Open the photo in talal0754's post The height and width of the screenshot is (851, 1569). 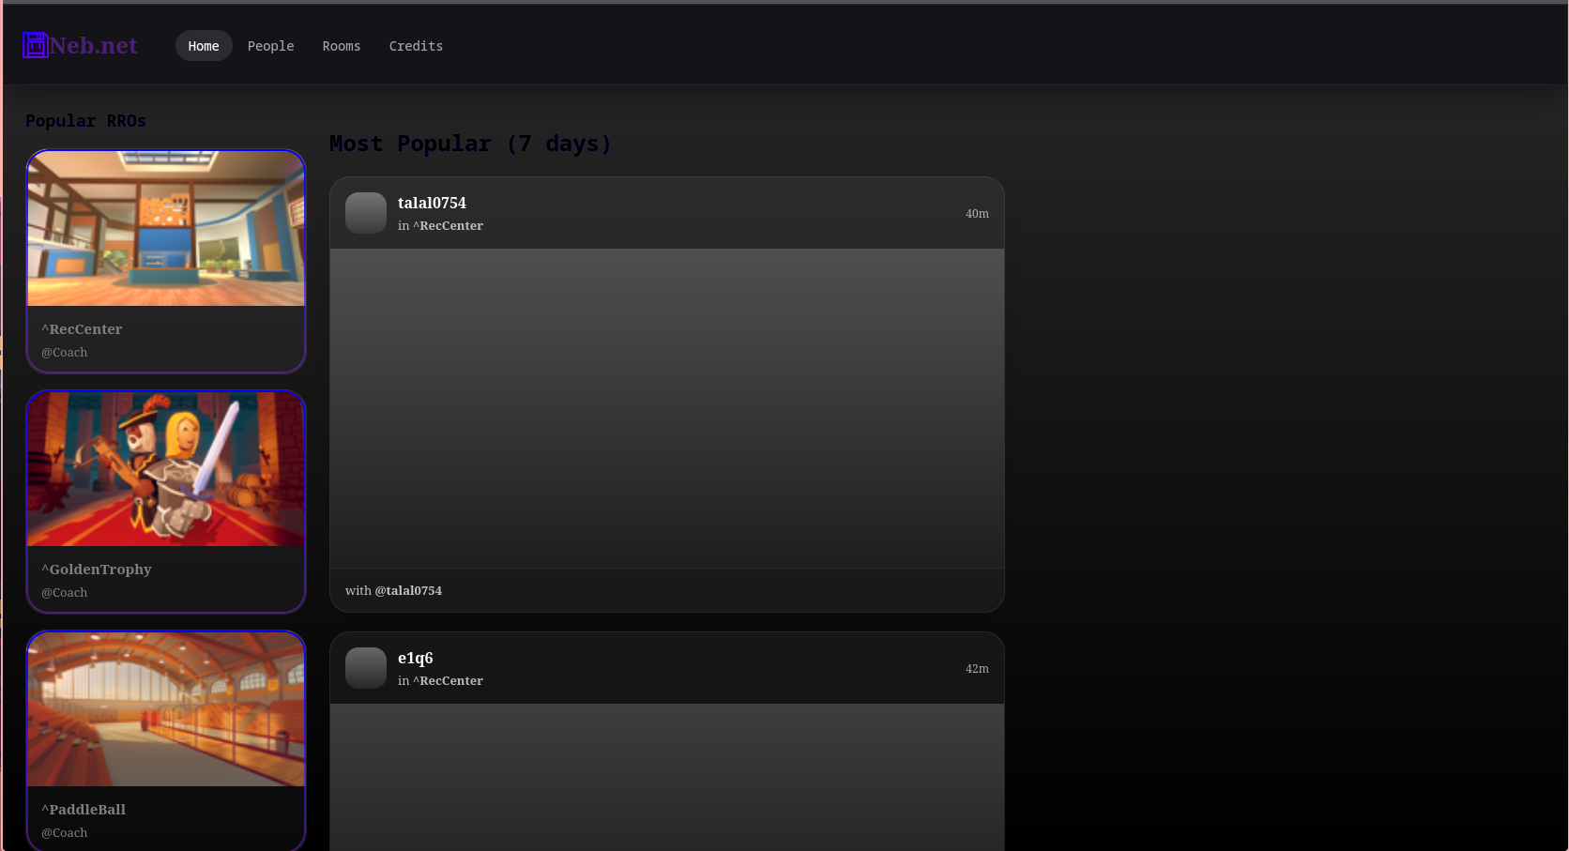[x=667, y=408]
